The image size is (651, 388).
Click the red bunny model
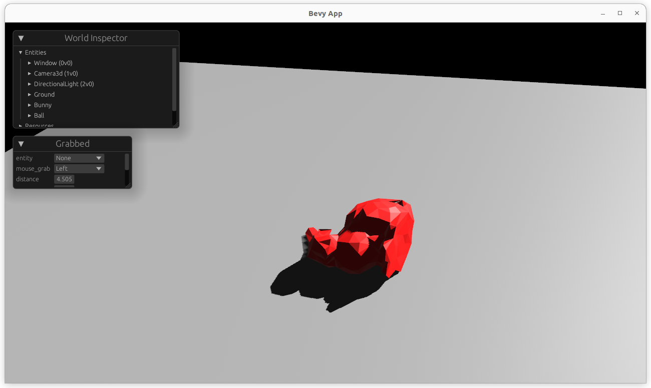361,238
